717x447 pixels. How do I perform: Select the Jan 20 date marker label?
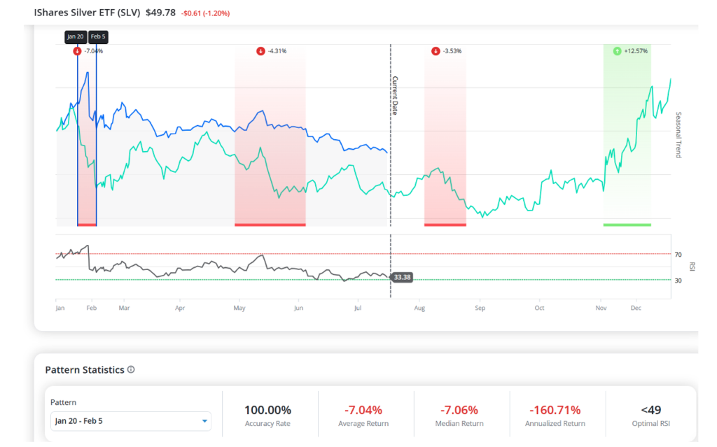pyautogui.click(x=76, y=36)
